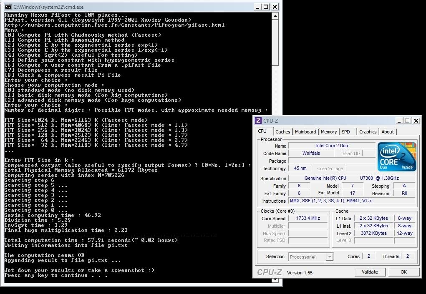Viewport: 426px width, 294px height.
Task: Click the empty Package field
Action: click(332, 161)
